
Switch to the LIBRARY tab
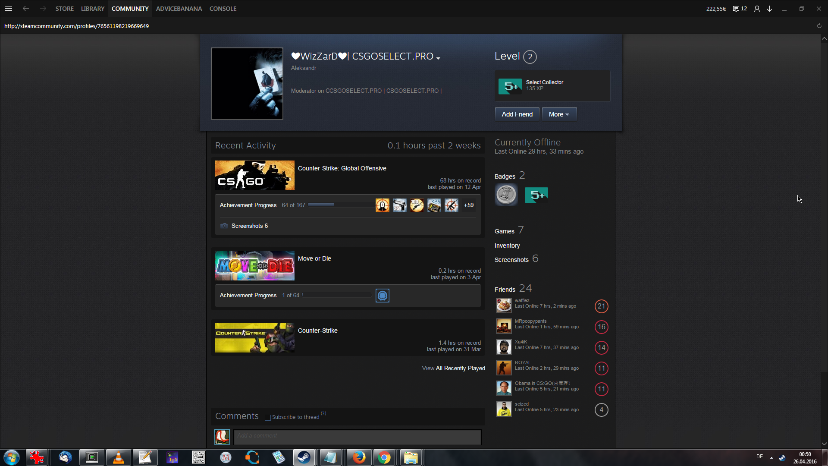(x=92, y=9)
